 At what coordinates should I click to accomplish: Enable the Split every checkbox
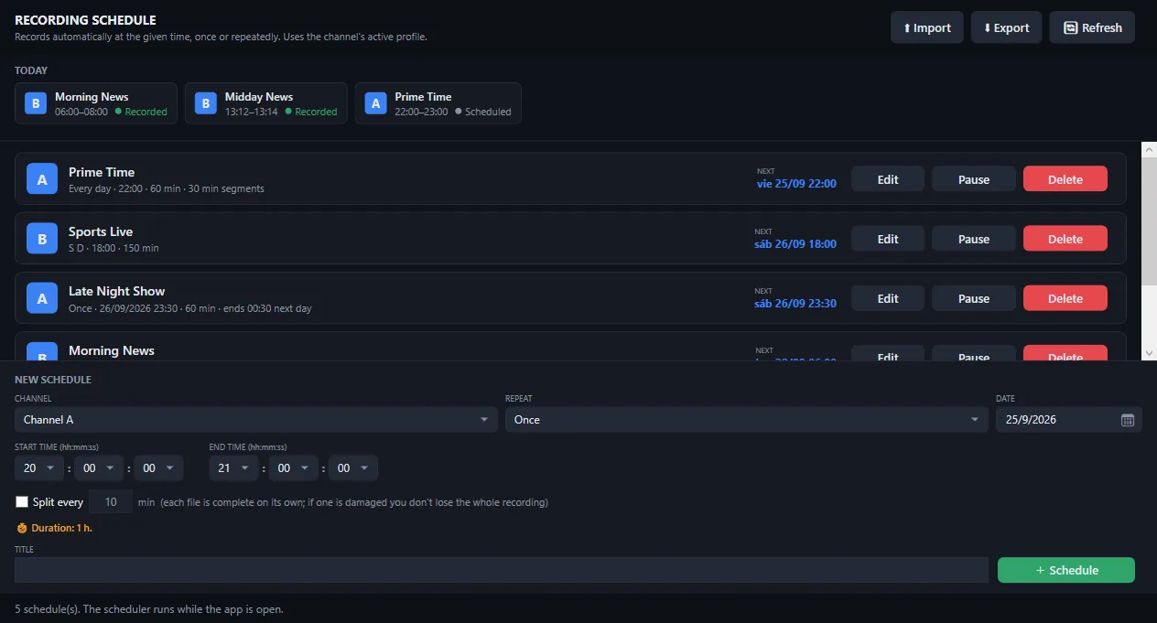(22, 502)
